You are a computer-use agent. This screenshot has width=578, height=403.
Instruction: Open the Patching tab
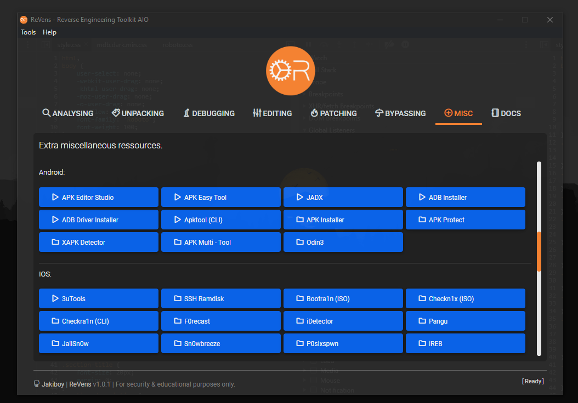[x=333, y=113]
